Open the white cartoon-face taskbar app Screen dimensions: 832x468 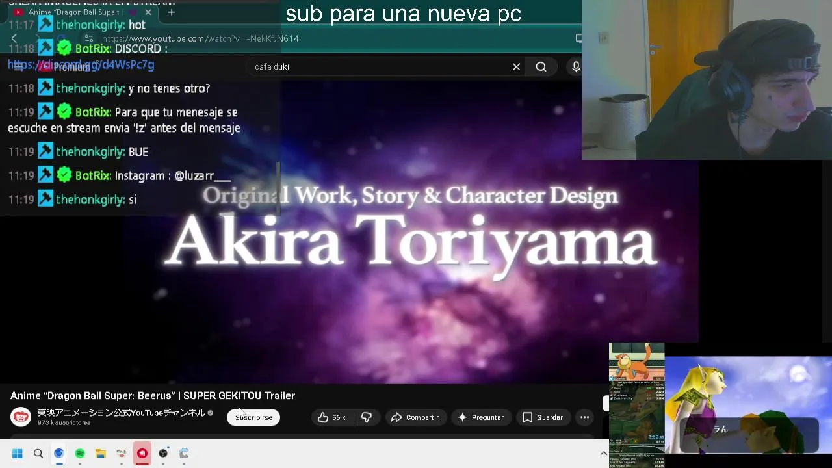click(x=122, y=454)
